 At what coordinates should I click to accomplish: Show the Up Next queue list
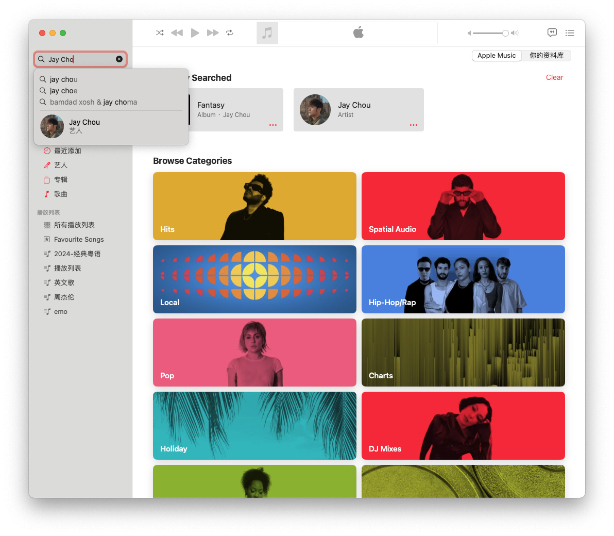click(x=569, y=33)
